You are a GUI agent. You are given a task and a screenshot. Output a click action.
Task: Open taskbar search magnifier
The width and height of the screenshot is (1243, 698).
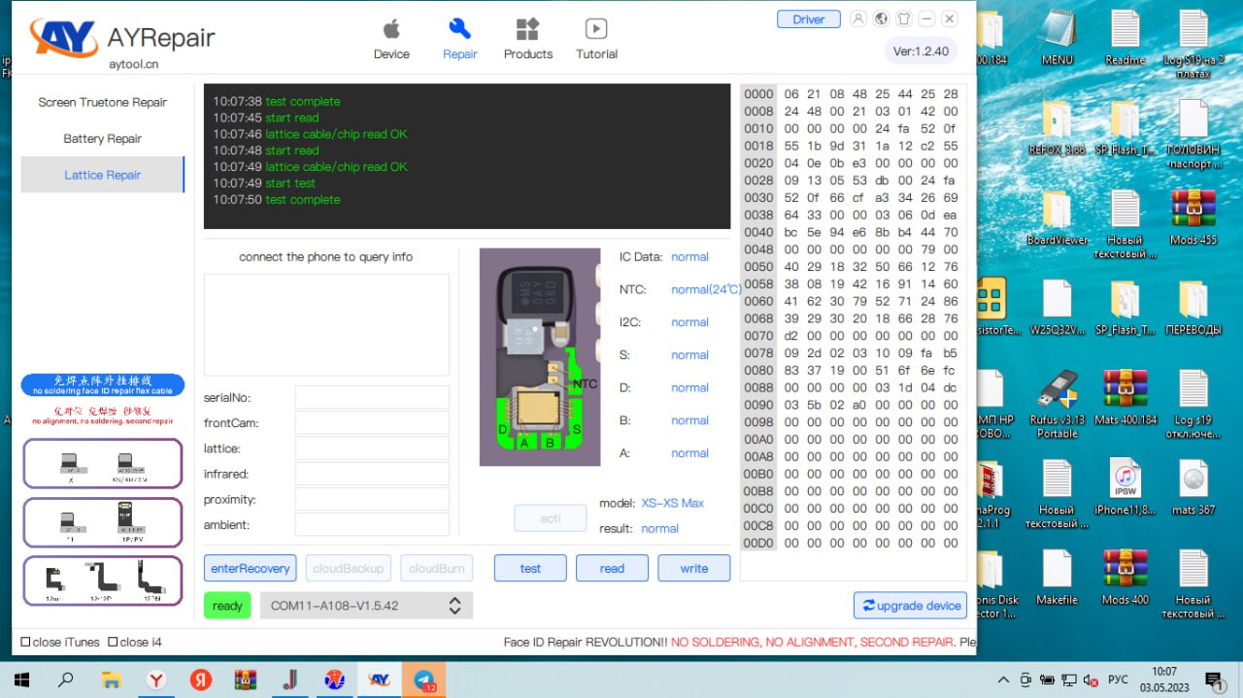[x=66, y=680]
